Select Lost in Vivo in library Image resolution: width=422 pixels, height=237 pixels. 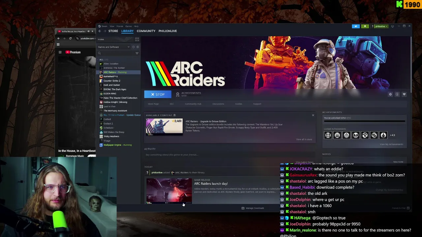point(109,107)
